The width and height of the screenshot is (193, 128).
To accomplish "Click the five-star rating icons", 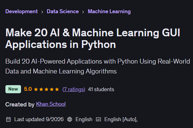I will (x=47, y=89).
